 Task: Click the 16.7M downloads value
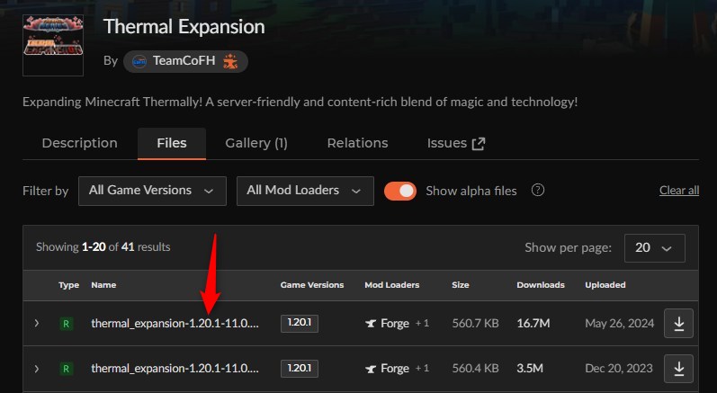point(533,324)
